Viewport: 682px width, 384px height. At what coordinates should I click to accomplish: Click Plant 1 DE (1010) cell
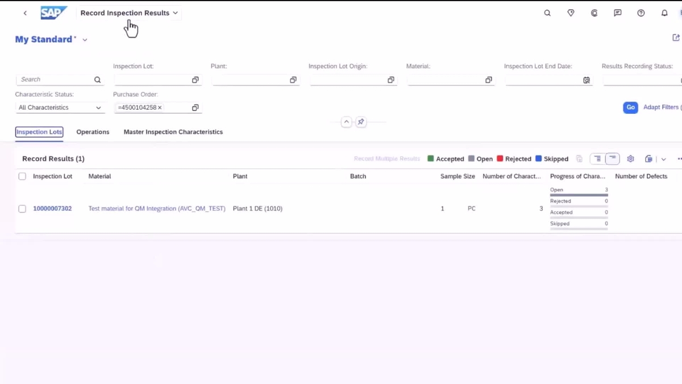tap(257, 209)
